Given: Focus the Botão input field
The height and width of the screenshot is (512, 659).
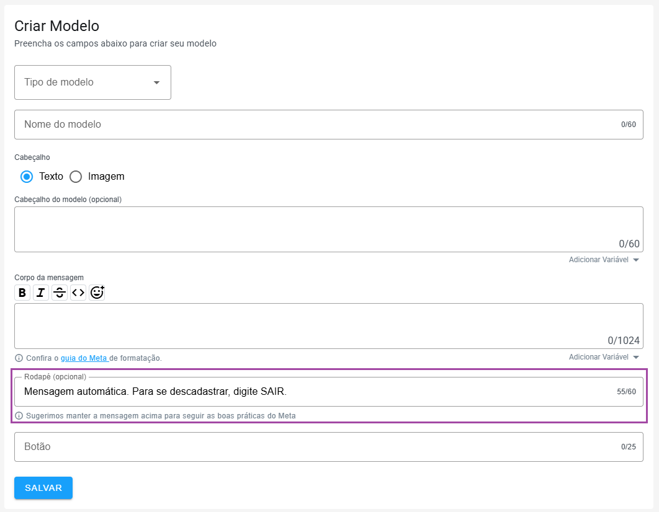Looking at the screenshot, I should pos(329,447).
